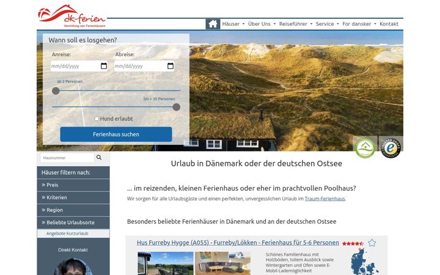Open the Häuser dropdown menu

[x=233, y=24]
